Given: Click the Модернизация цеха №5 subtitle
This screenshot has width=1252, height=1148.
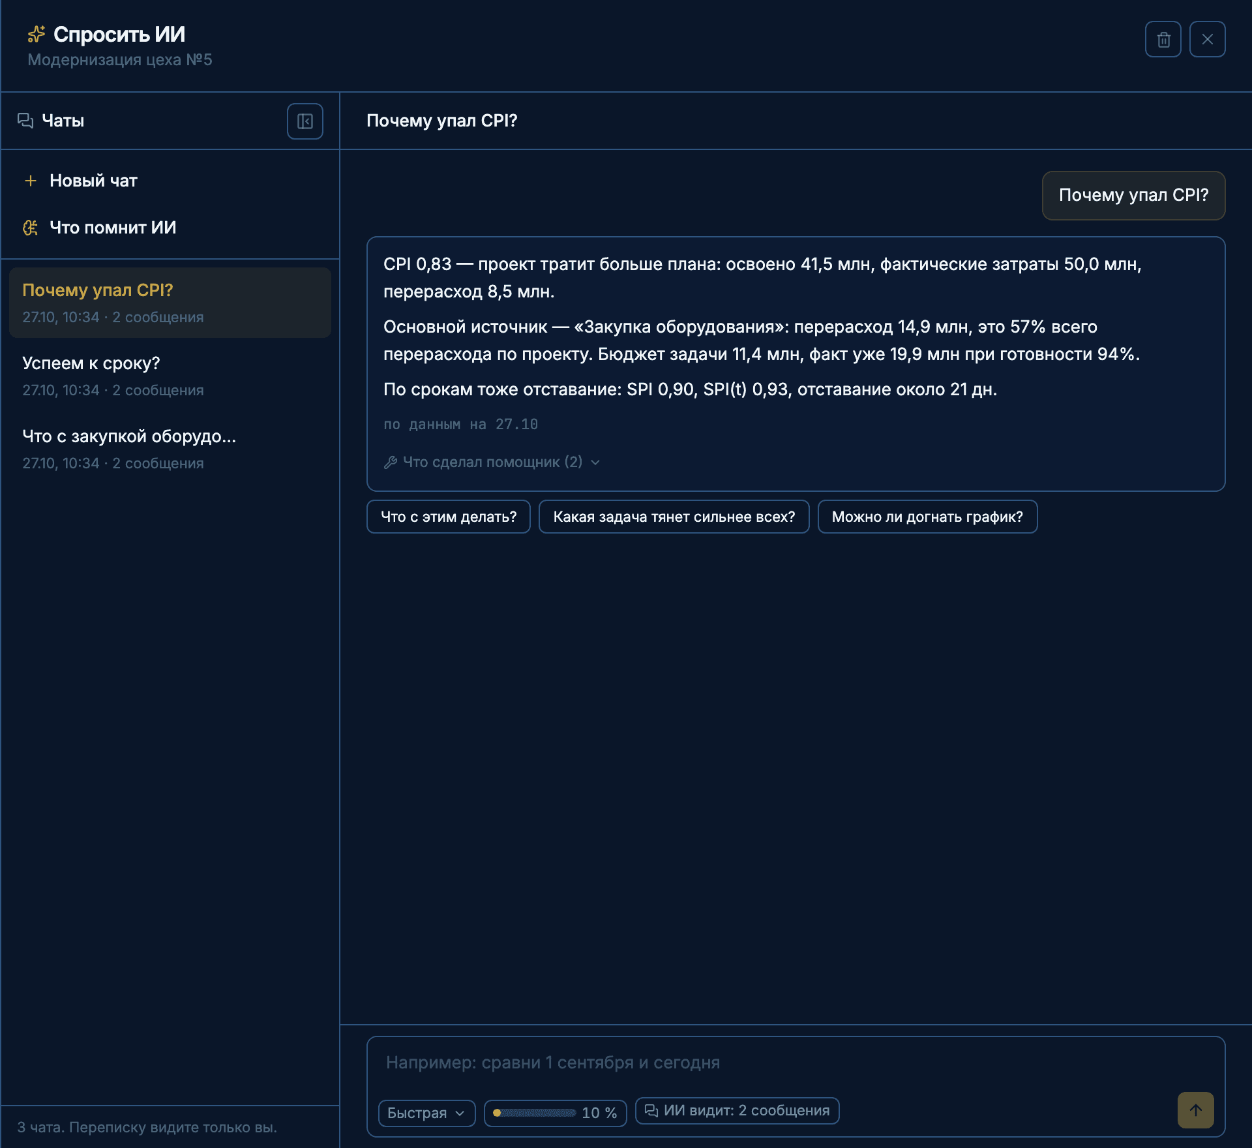Looking at the screenshot, I should coord(120,60).
